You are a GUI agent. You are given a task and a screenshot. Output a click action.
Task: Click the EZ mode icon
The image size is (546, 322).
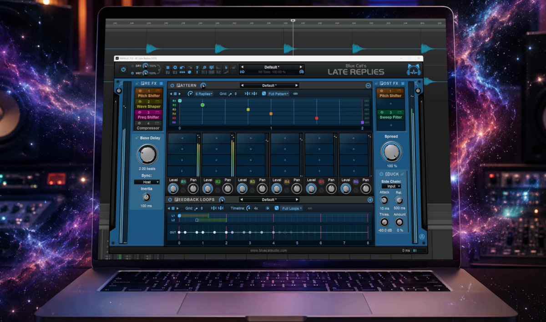coord(218,72)
